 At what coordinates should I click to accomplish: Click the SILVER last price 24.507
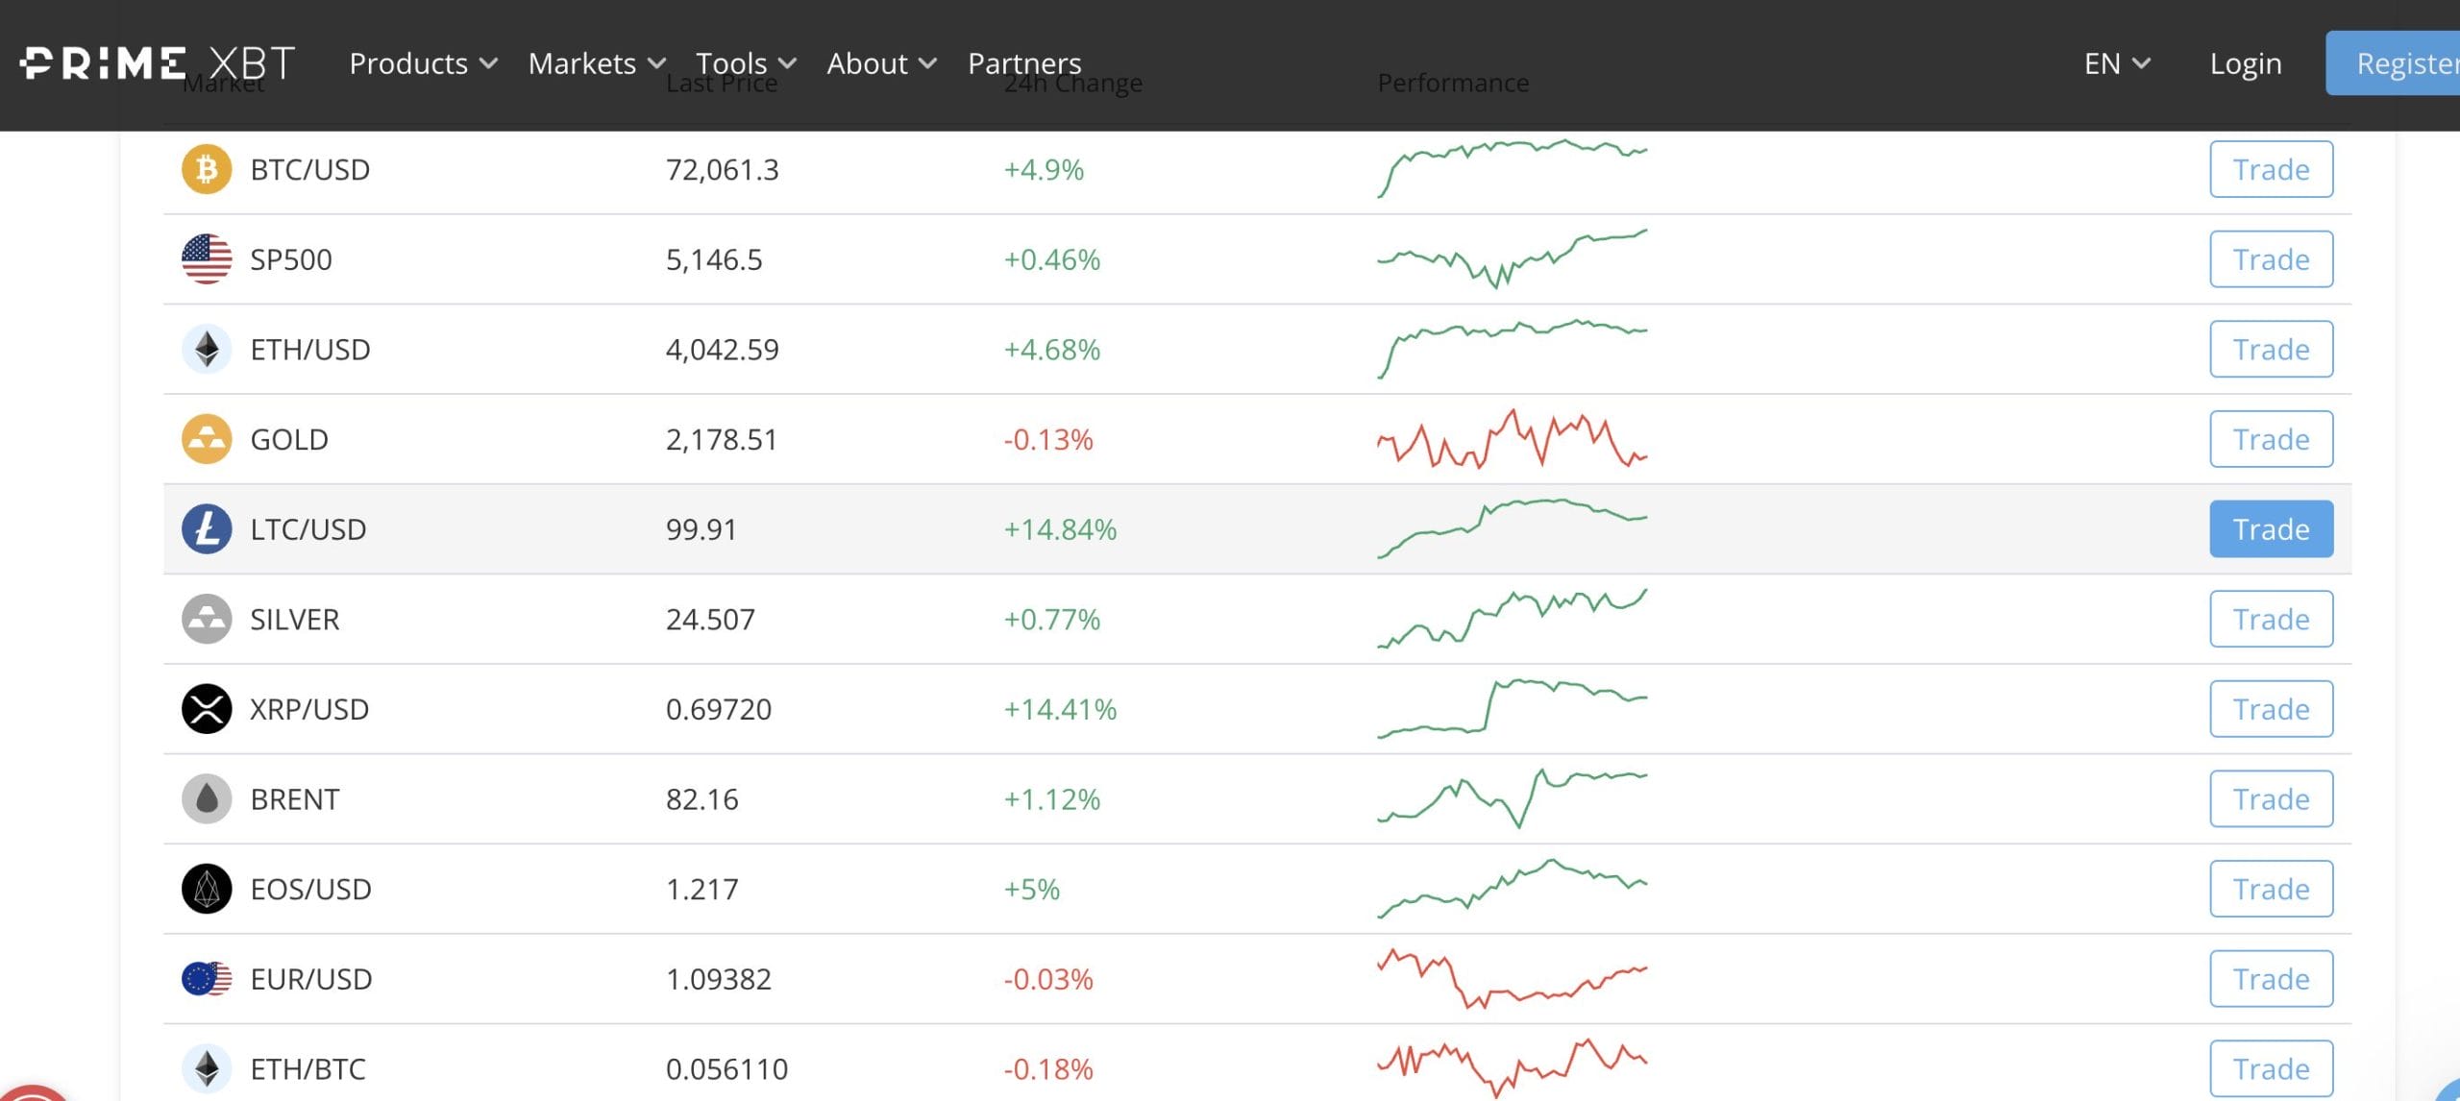(710, 619)
